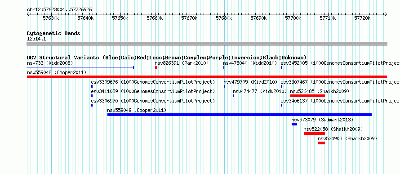The height and width of the screenshot is (174, 400).
Task: Open the esv3406137 variant label
Action: click(340, 101)
